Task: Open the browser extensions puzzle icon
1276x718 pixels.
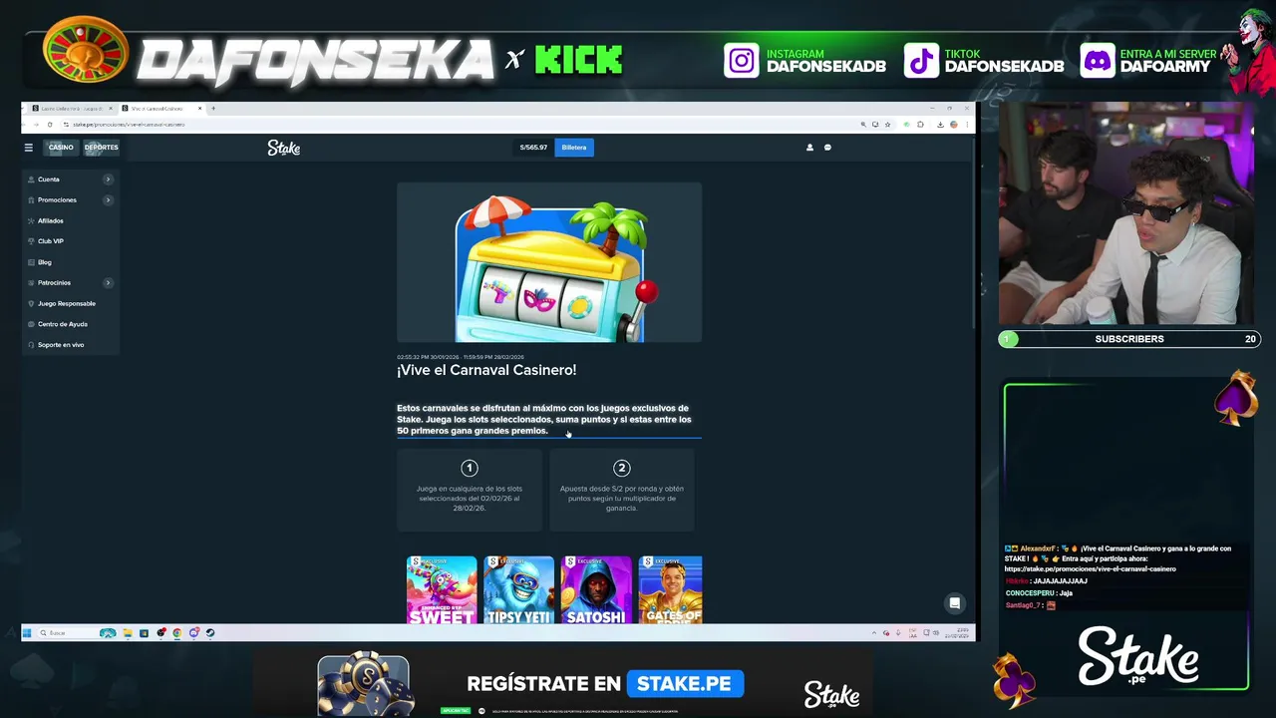Action: (x=920, y=125)
